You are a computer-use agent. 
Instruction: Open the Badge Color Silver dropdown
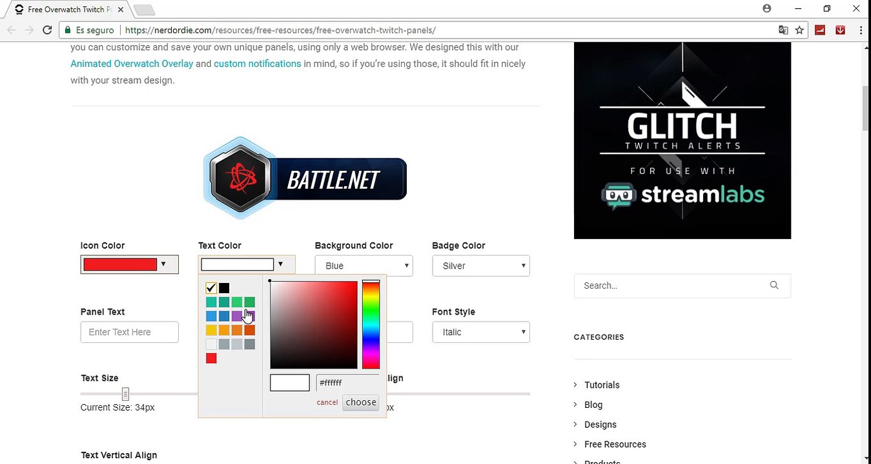click(481, 266)
